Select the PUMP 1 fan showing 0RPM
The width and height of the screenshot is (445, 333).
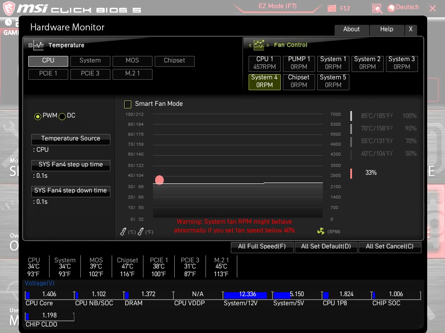click(x=299, y=64)
